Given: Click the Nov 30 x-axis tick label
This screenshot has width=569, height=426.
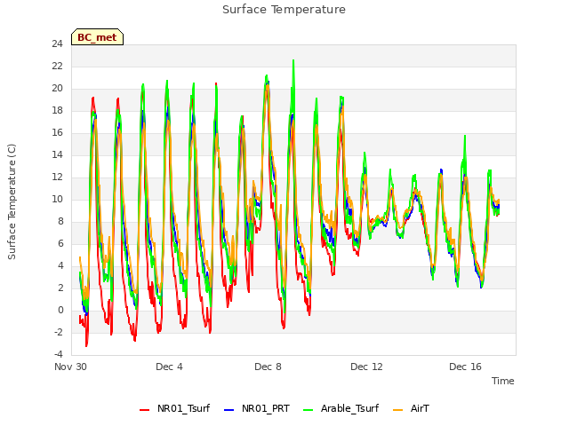Looking at the screenshot, I should point(70,367).
